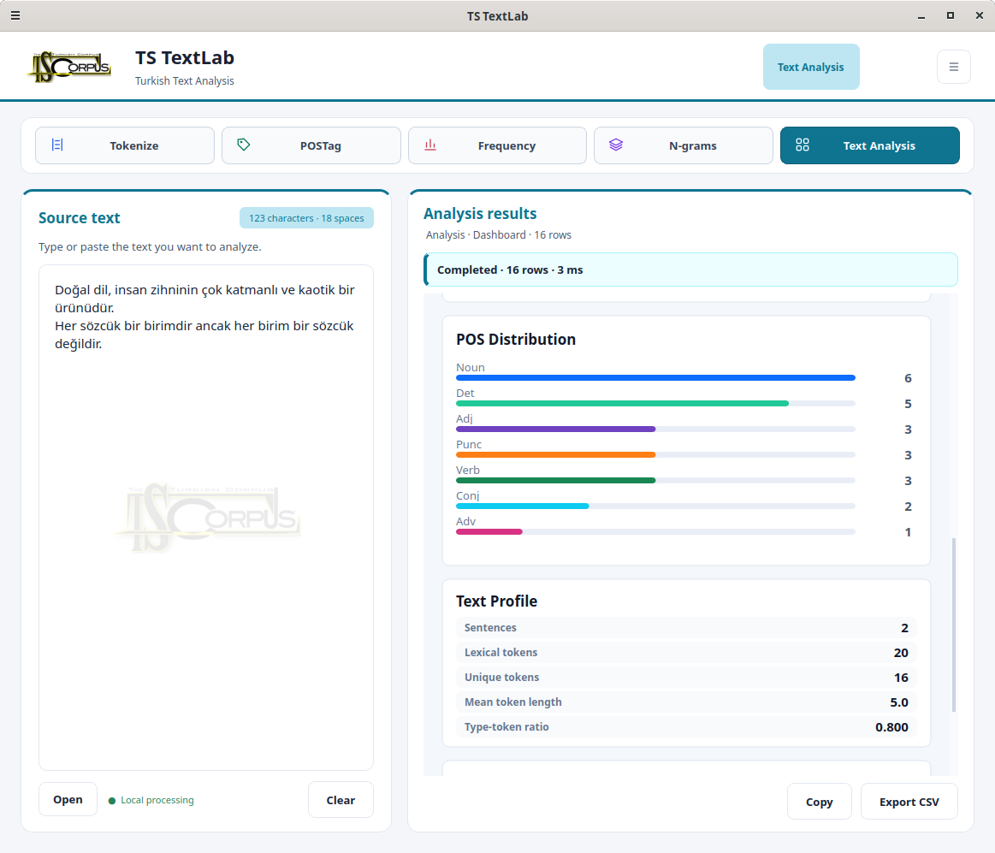Select the N-grams tab

pyautogui.click(x=684, y=145)
